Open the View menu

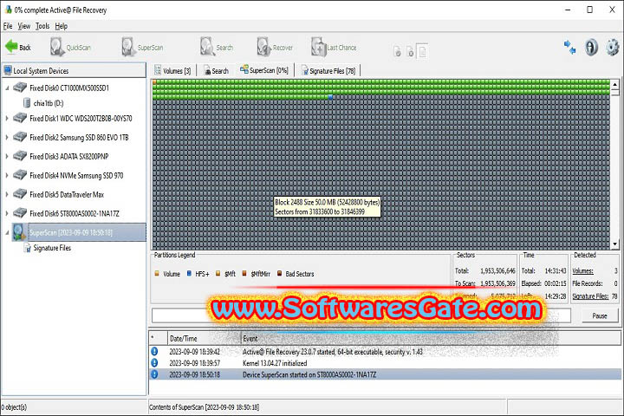point(24,26)
